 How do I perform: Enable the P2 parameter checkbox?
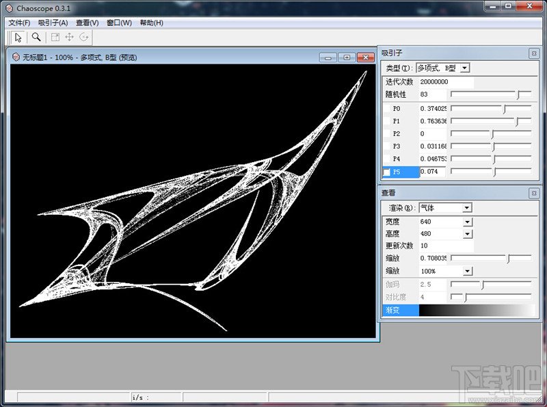387,134
